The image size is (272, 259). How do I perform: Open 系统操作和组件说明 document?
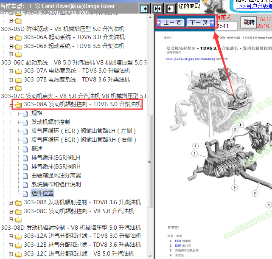coord(56,184)
